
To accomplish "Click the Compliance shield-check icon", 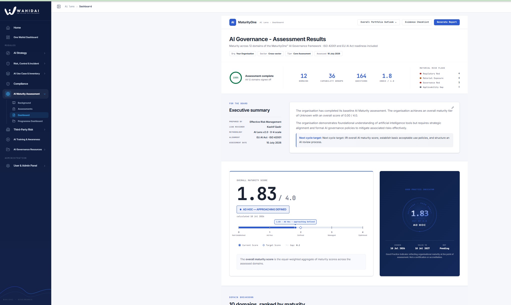I will tap(8, 84).
